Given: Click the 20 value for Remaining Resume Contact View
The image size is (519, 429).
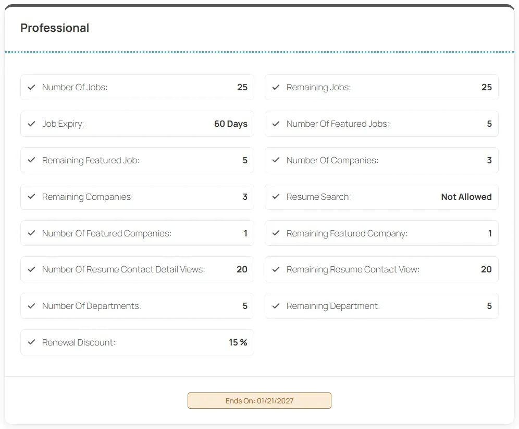Looking at the screenshot, I should (x=486, y=269).
